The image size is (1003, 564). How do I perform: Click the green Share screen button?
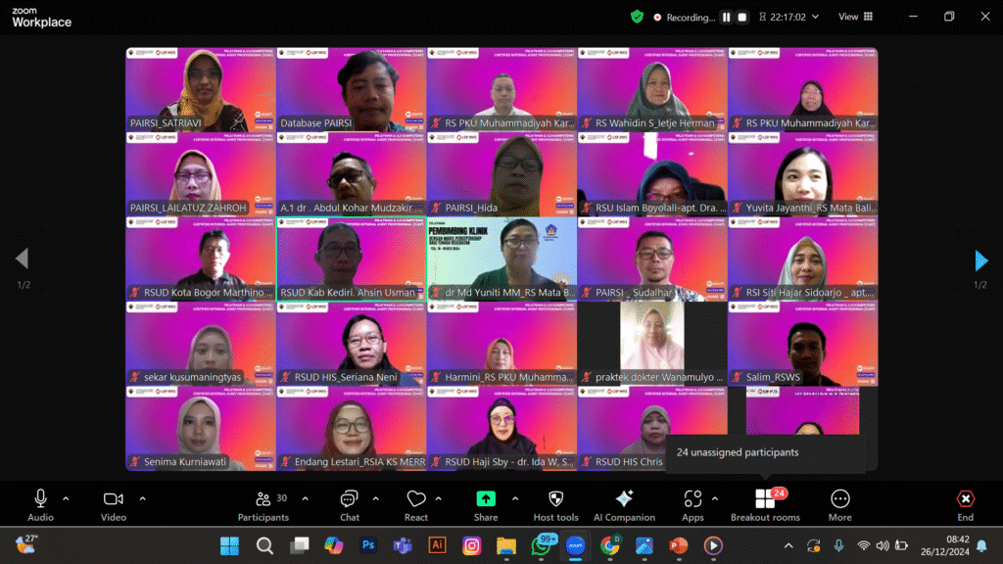click(486, 500)
